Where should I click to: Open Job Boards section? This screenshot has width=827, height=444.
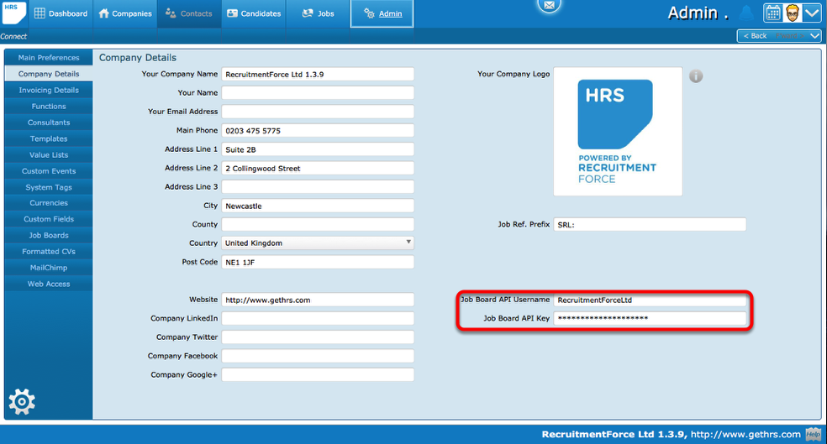(49, 236)
